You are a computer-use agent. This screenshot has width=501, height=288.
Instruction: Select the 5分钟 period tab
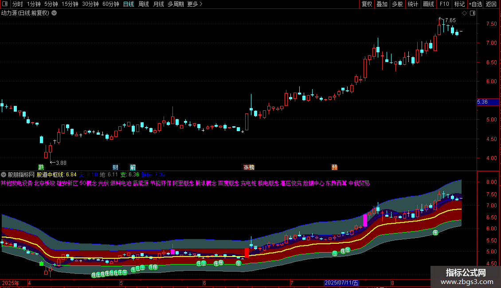pos(51,4)
